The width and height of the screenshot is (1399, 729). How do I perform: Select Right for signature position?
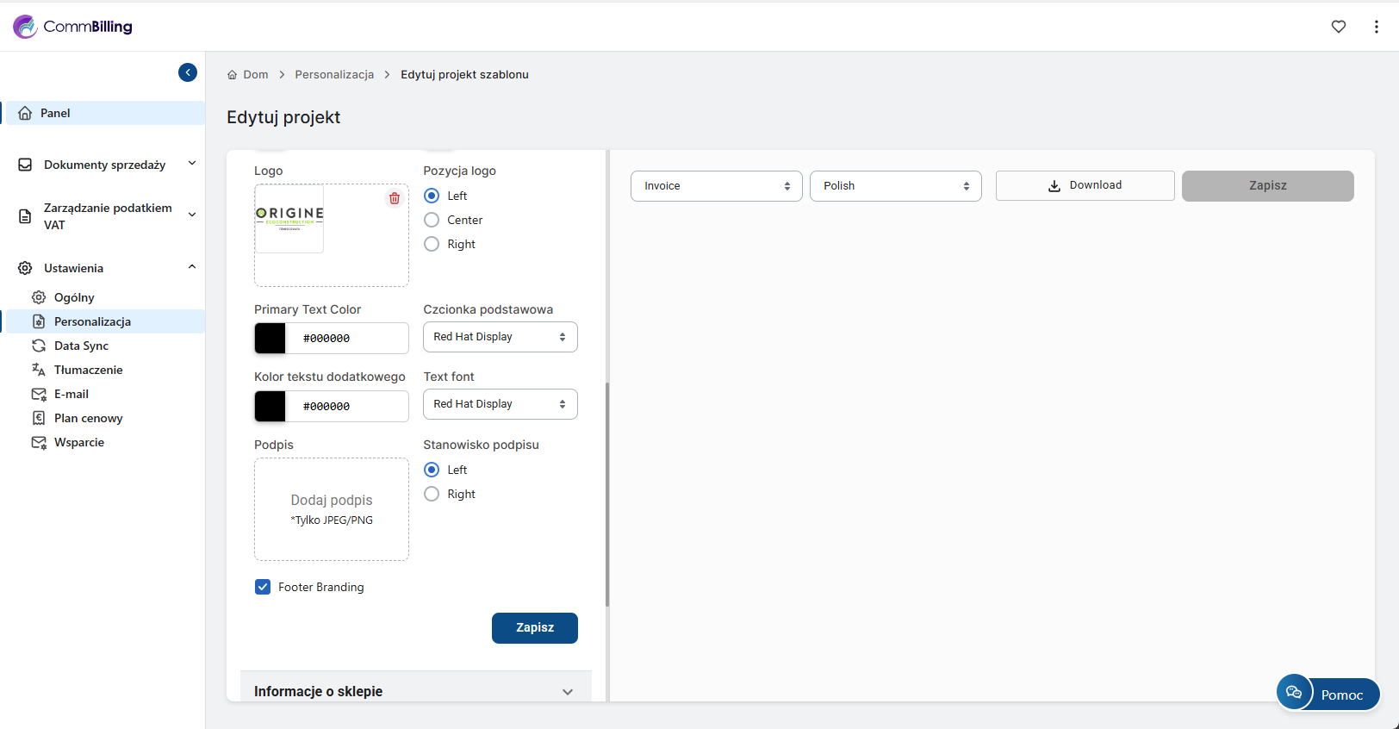[432, 494]
